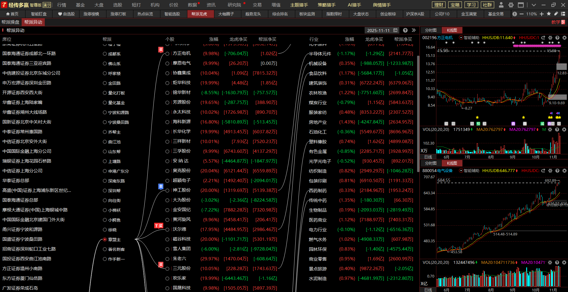
Task: Open the layout panel icon beside pencil
Action: coord(563,14)
